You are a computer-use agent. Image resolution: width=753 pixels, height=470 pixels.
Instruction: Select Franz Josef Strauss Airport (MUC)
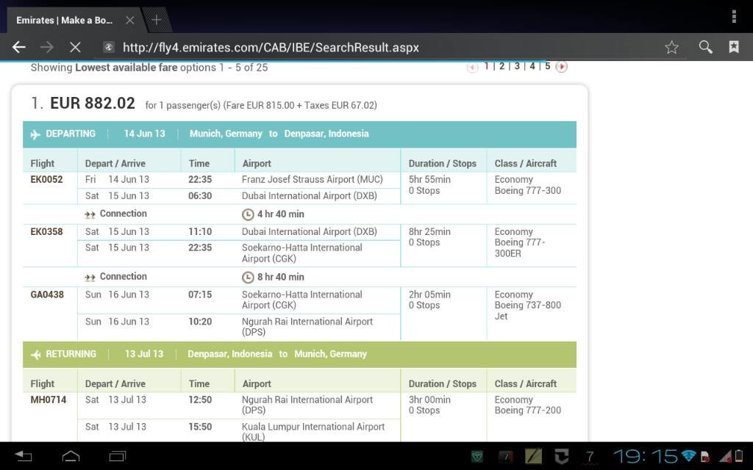coord(312,179)
